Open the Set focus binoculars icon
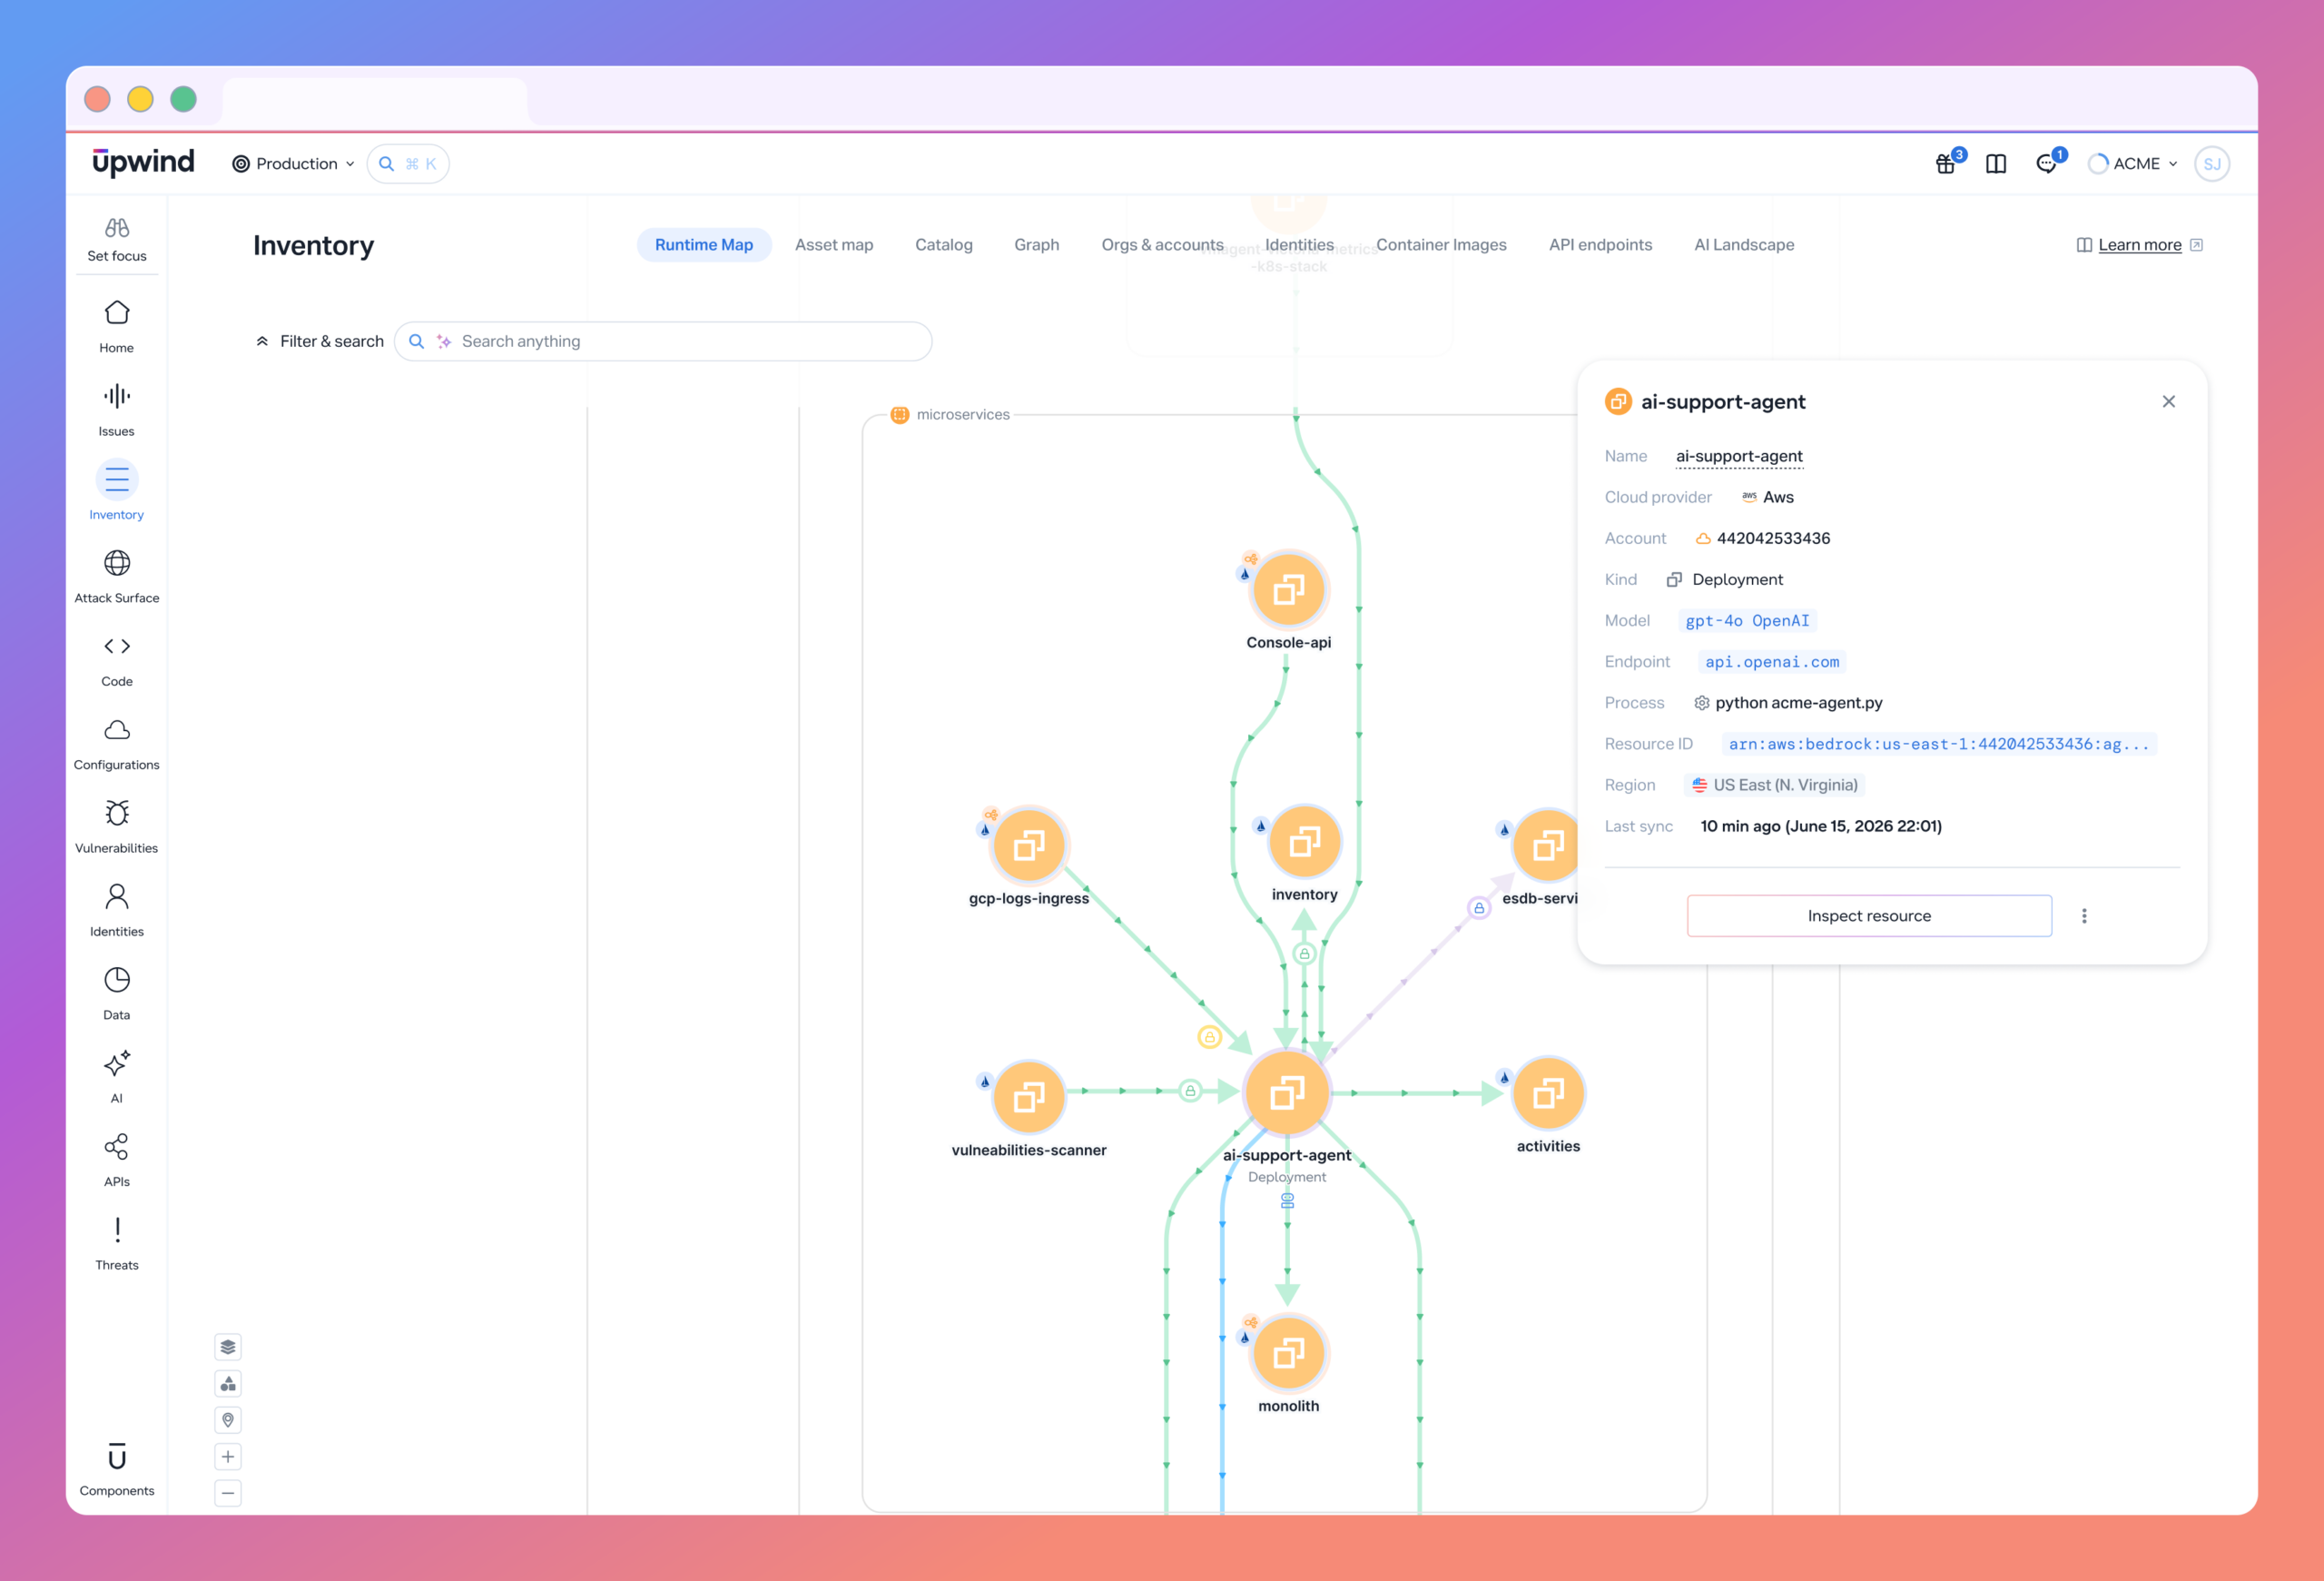This screenshot has height=1581, width=2324. 116,228
